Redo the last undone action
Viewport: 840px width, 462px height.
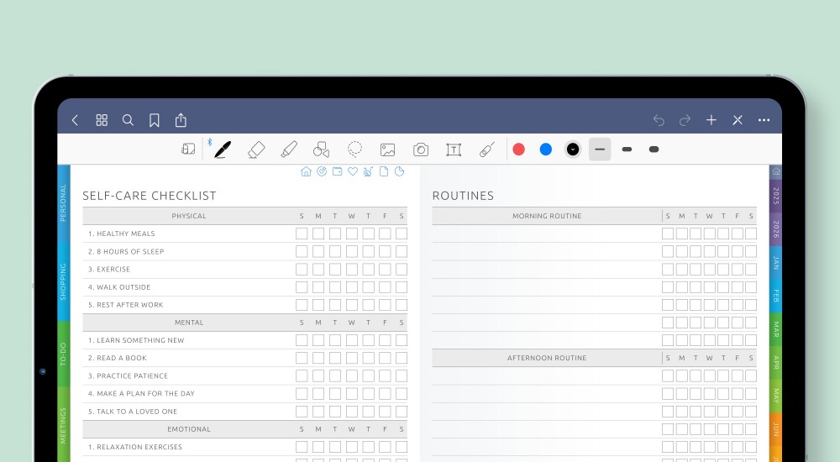coord(685,120)
